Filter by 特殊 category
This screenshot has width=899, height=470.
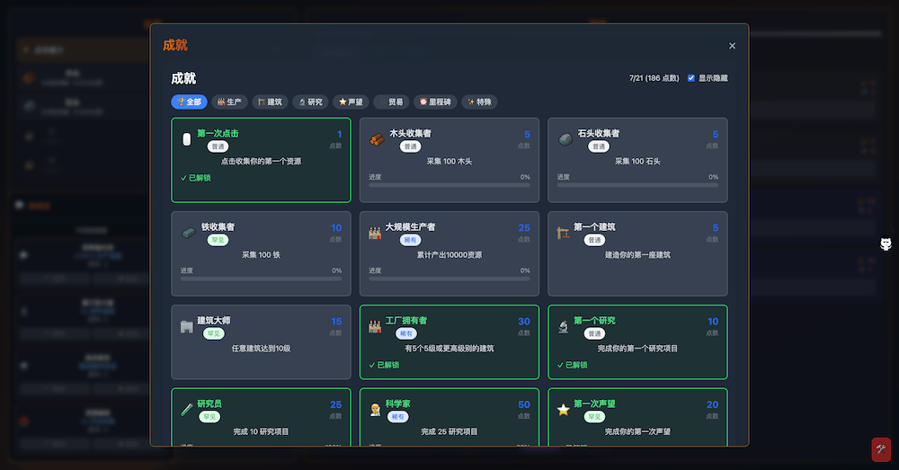[x=479, y=102]
